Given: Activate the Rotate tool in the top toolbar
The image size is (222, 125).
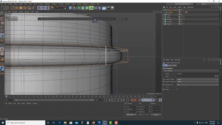Looking at the screenshot, I should tap(25, 8).
